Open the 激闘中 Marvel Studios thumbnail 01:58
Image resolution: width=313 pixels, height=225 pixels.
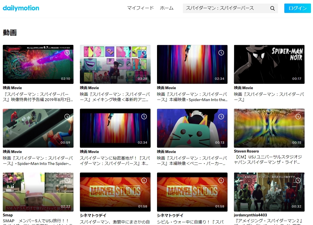[x=115, y=192]
